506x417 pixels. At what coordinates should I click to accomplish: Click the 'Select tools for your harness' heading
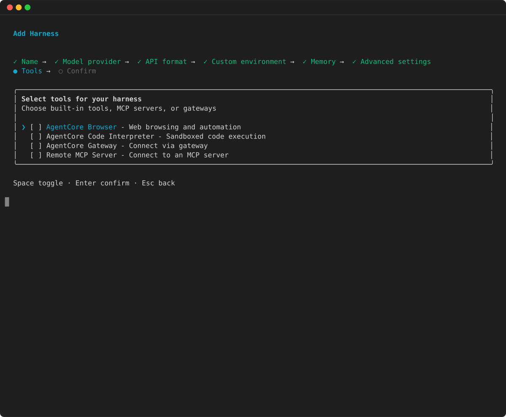(x=81, y=99)
